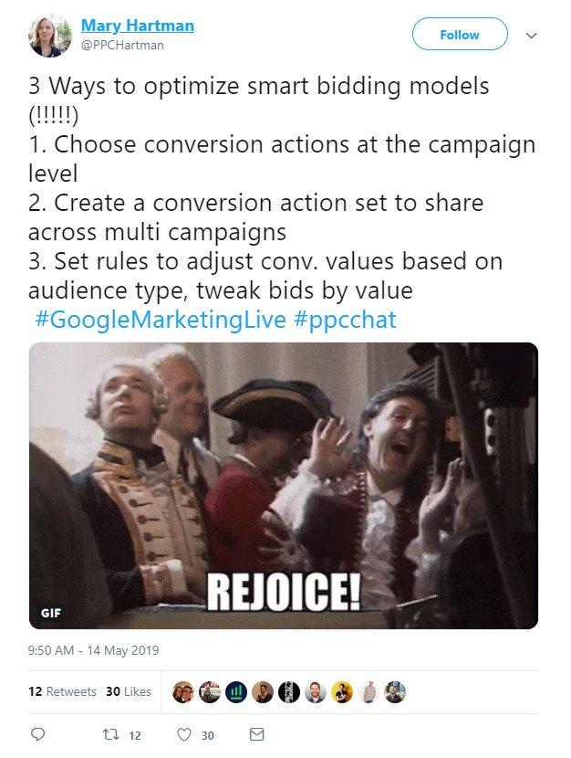Viewport: 571px width, 758px height.
Task: Play the REJOICE GIF image
Action: 284,486
